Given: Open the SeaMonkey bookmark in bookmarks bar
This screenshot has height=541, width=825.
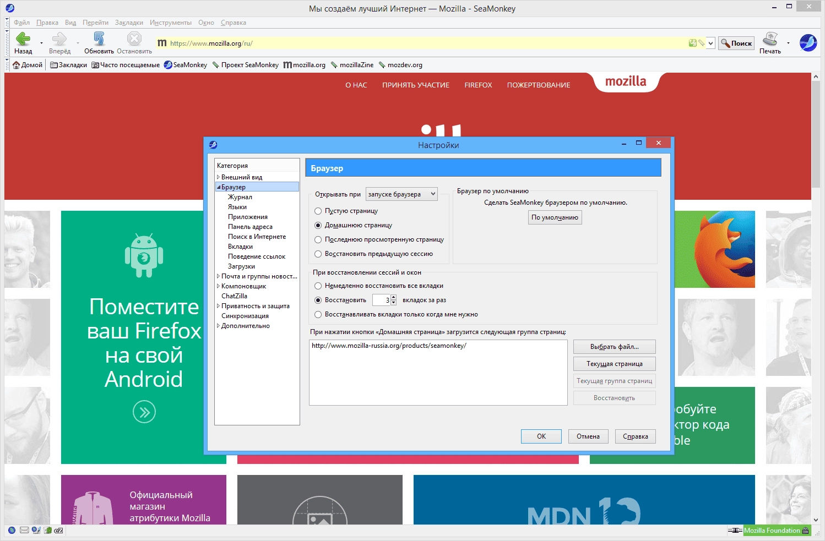Looking at the screenshot, I should pyautogui.click(x=186, y=65).
